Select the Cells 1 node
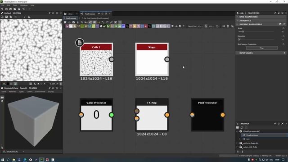 [96, 59]
